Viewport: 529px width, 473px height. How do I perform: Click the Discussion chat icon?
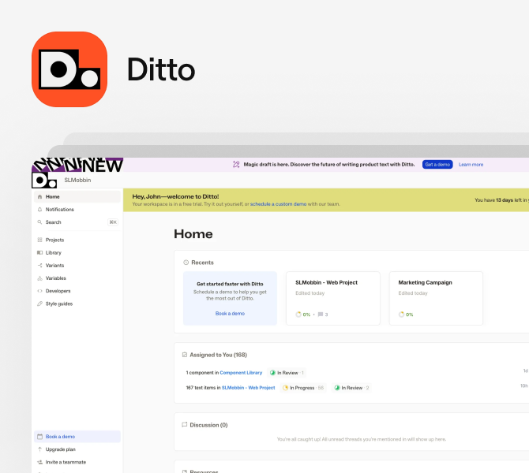(x=185, y=425)
